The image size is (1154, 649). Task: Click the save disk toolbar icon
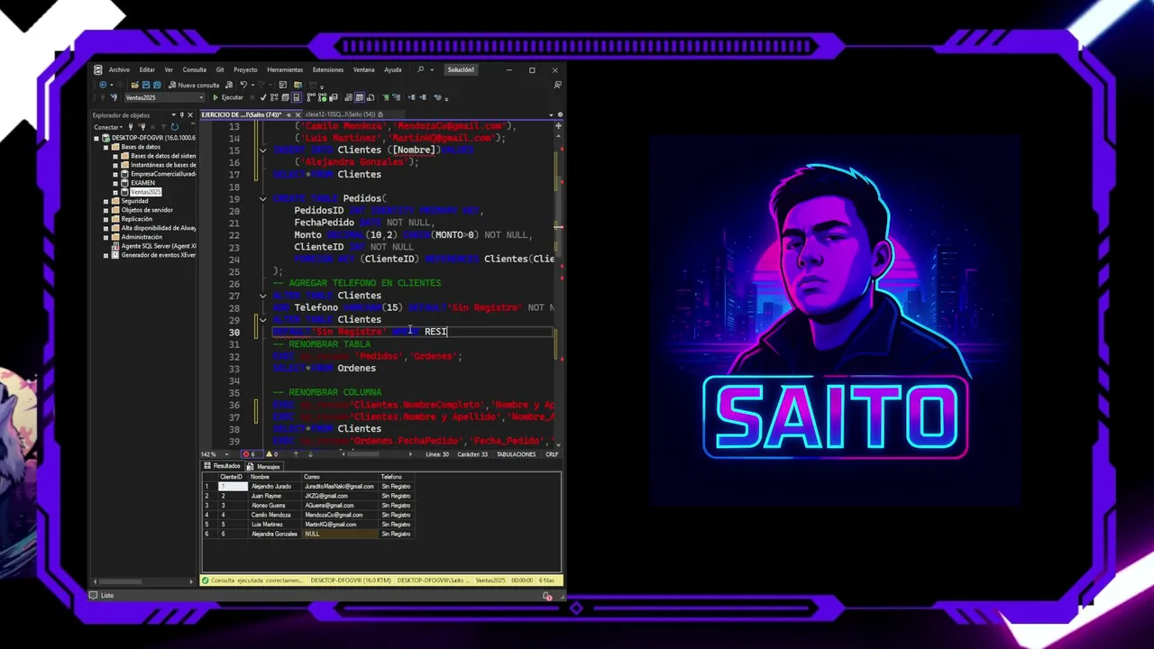(x=146, y=85)
